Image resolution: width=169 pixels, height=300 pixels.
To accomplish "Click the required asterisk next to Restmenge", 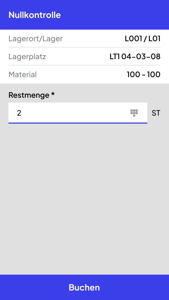I will pyautogui.click(x=53, y=94).
